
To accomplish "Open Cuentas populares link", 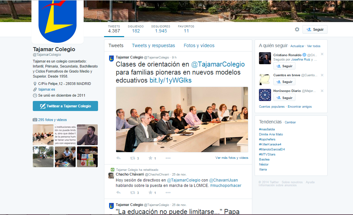I will (272, 107).
